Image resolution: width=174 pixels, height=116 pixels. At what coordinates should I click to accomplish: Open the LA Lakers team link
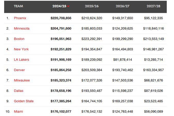point(21,60)
